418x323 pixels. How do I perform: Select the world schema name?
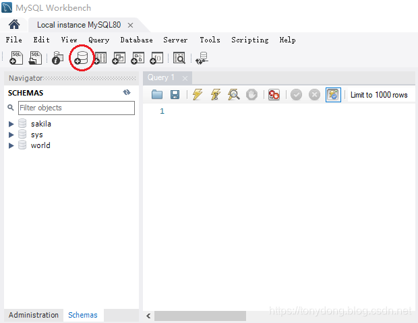point(40,145)
